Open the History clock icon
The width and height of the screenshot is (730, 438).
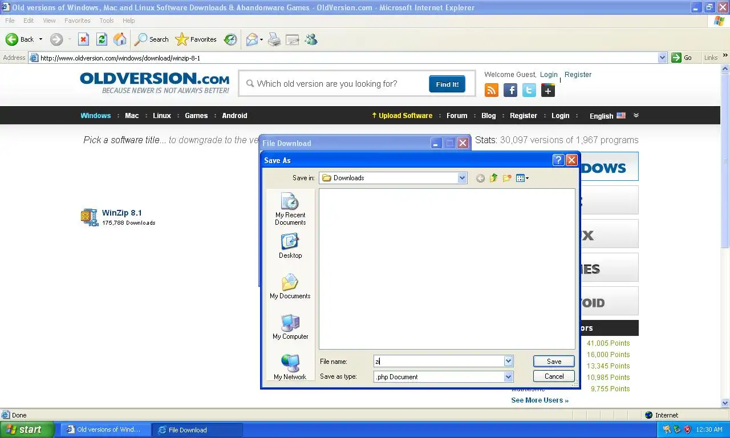coord(230,39)
